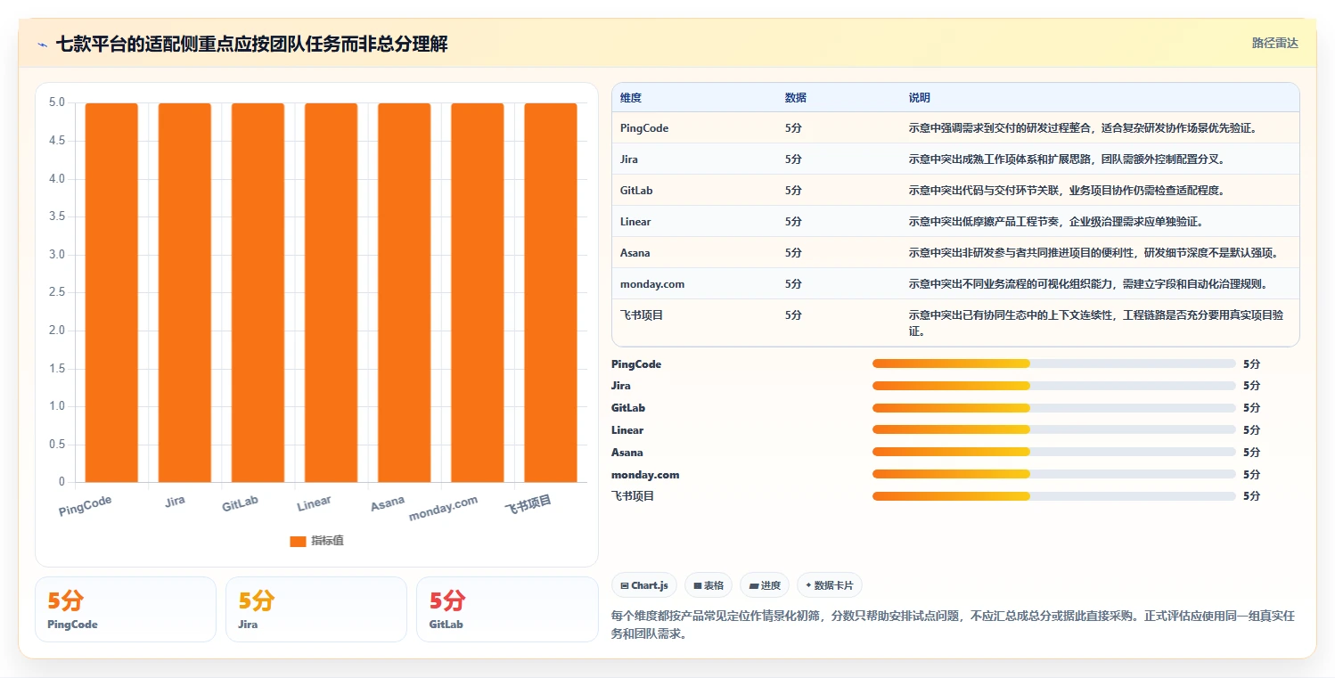Click the orange 指标值 legend swatch
The image size is (1335, 678).
[x=298, y=541]
